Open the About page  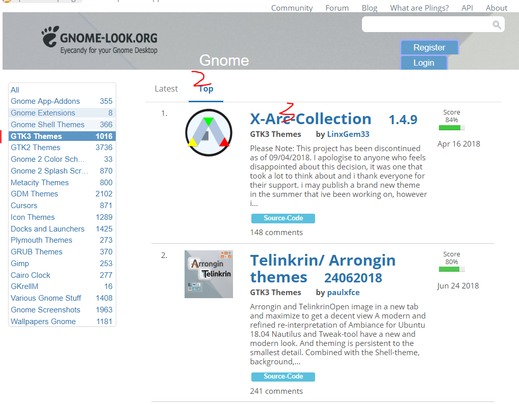point(497,8)
